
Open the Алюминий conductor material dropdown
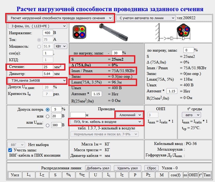(x=129, y=115)
